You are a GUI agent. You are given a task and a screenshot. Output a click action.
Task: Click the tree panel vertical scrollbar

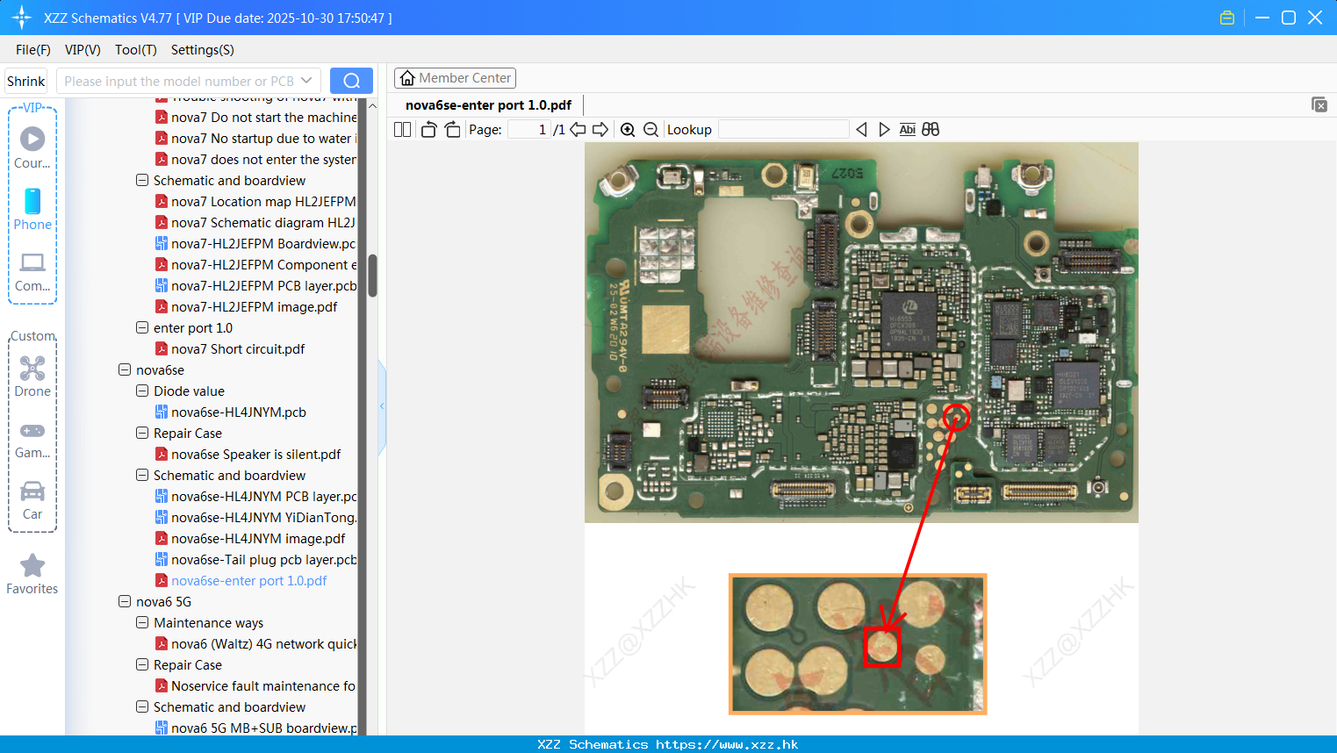(x=372, y=276)
